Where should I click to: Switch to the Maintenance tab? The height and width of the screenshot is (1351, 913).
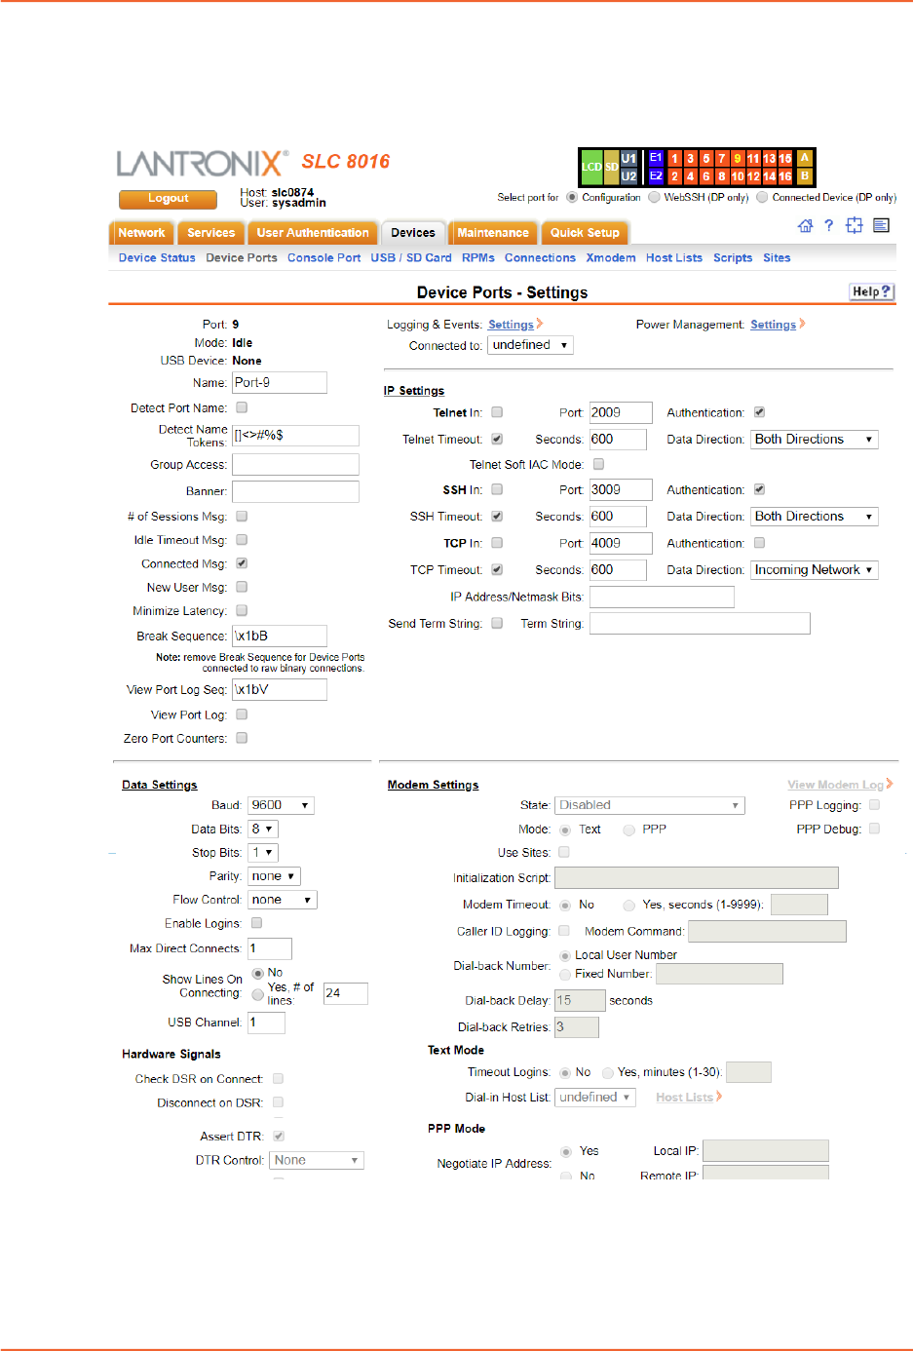(x=493, y=233)
